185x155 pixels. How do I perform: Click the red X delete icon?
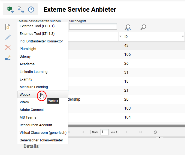coord(8,48)
